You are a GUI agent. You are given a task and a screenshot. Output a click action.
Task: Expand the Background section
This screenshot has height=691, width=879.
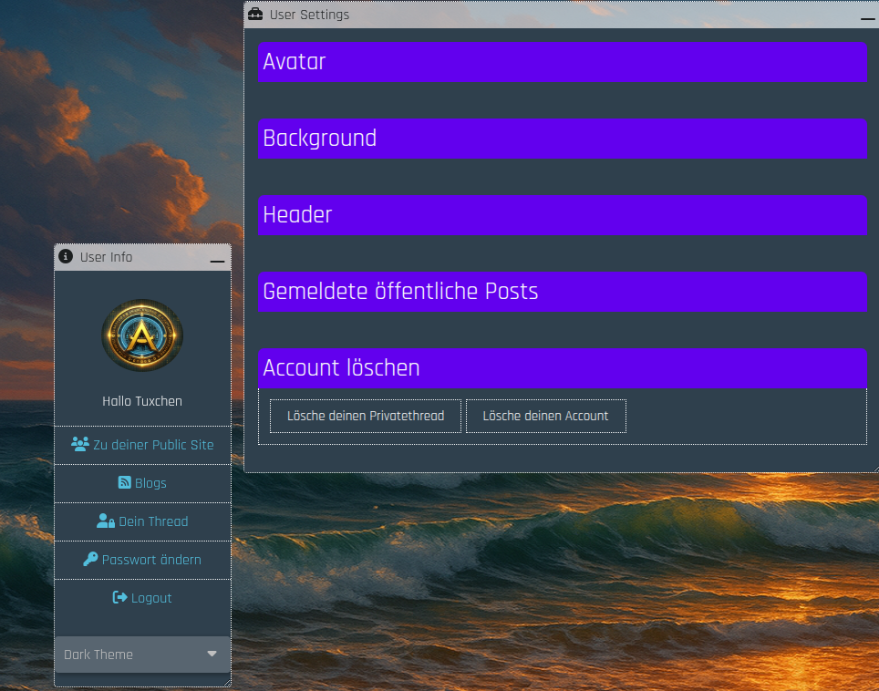pos(563,139)
